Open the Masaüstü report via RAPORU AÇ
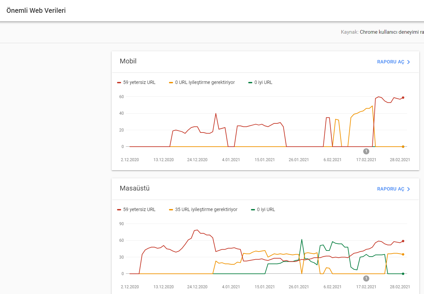 [394, 189]
